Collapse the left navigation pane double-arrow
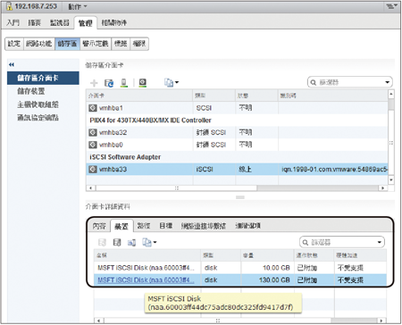The image size is (402, 325). pyautogui.click(x=12, y=64)
